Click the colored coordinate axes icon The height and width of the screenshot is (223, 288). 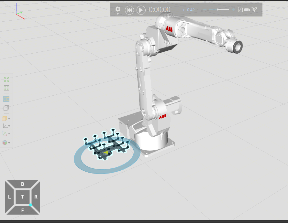pyautogui.click(x=5, y=133)
